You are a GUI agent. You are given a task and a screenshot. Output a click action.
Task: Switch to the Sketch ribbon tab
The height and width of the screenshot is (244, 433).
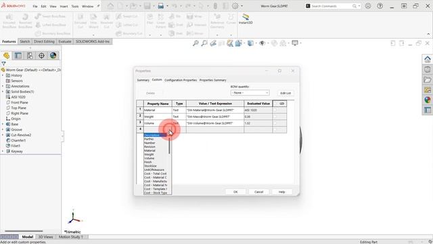[24, 41]
